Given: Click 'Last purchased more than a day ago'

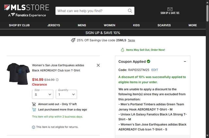Looking at the screenshot, I should 62,110.
